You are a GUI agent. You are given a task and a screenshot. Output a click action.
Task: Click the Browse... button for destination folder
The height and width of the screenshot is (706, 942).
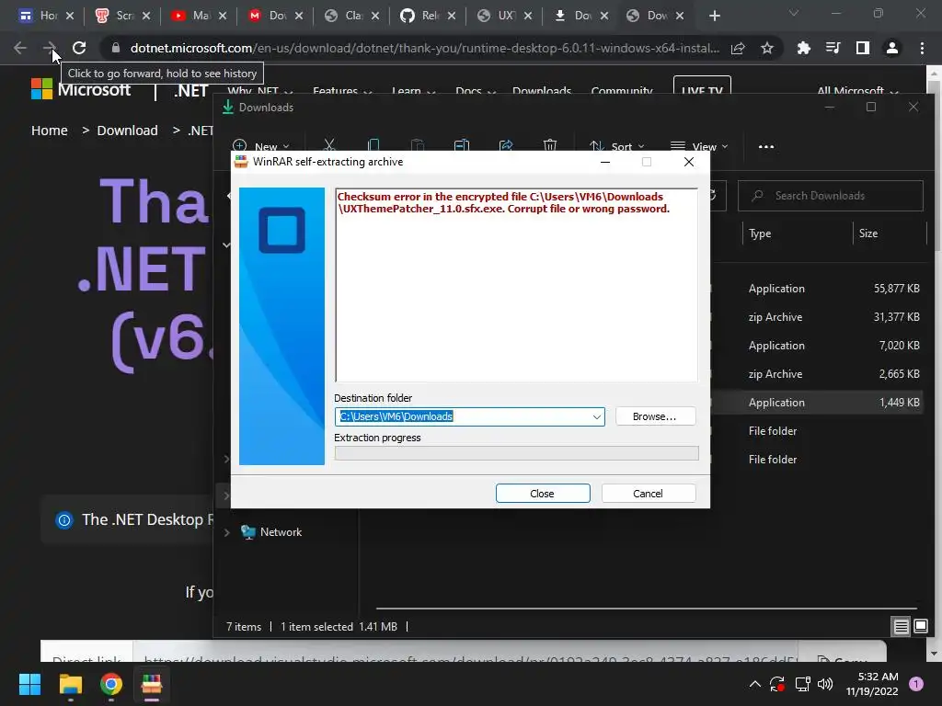point(655,416)
